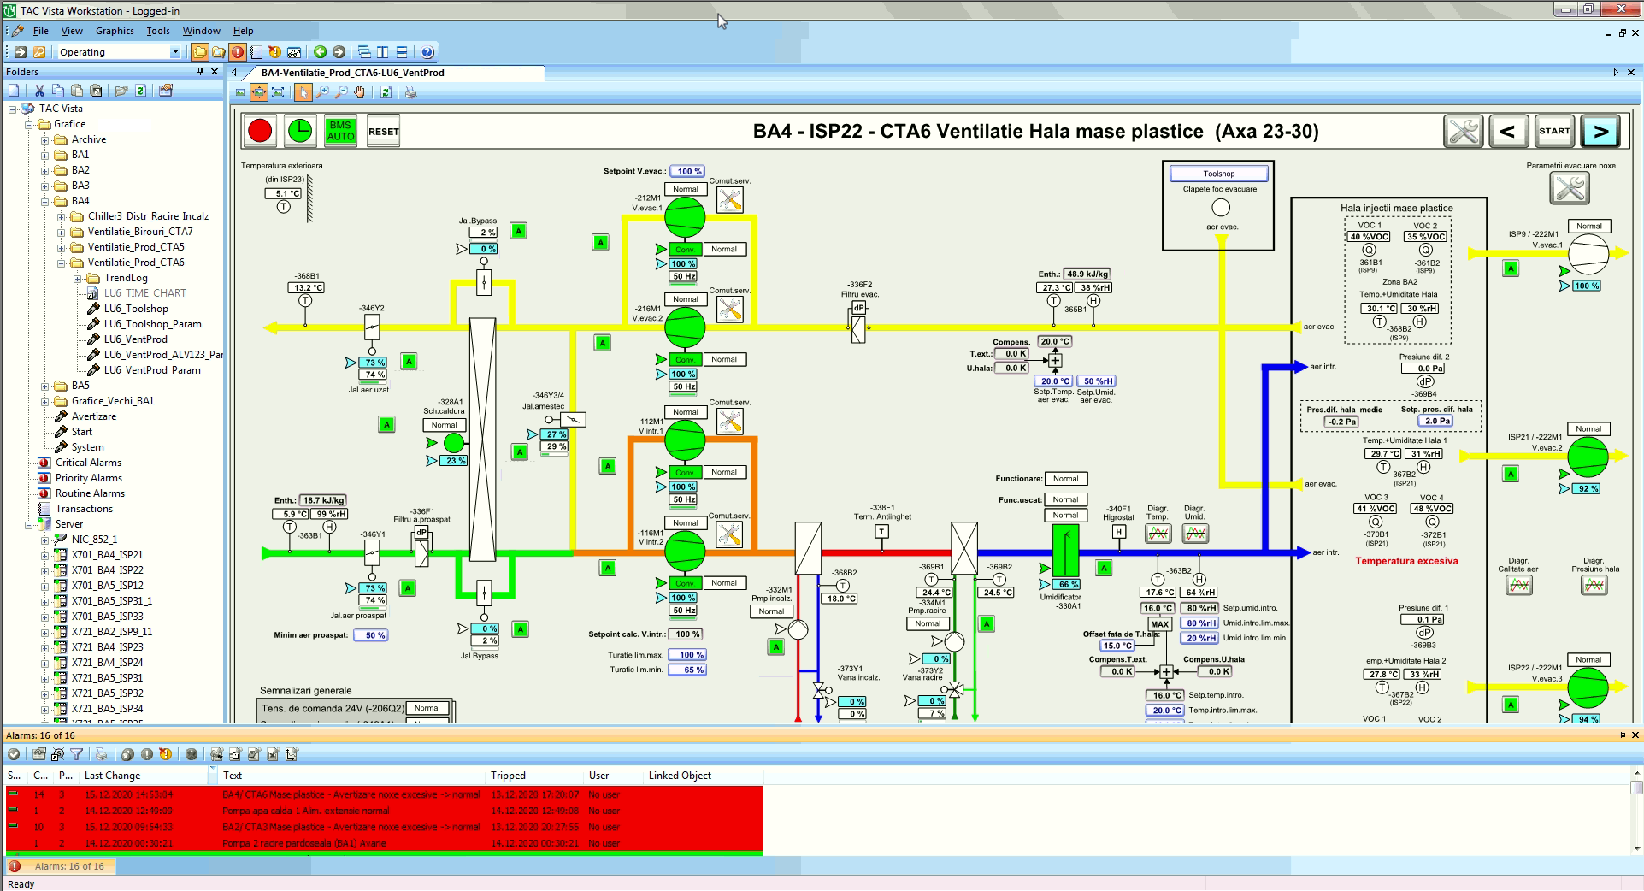Collapse the Ventilatie_Prod_CTA6 folder
1644x891 pixels.
[62, 263]
